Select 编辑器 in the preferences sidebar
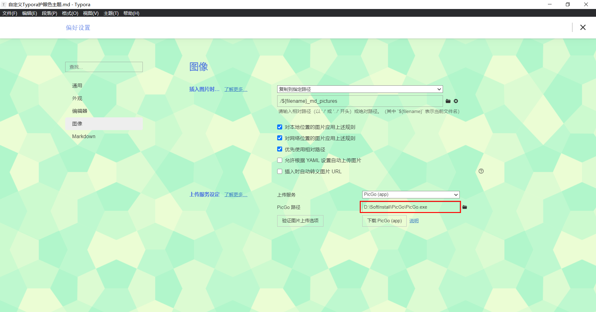This screenshot has height=312, width=596. (104, 111)
